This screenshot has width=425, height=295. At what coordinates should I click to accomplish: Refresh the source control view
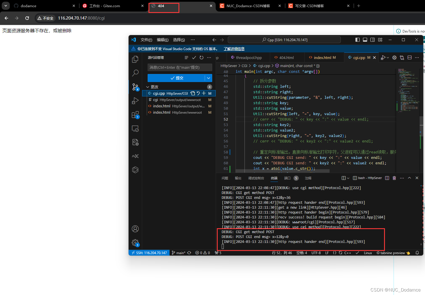click(202, 58)
